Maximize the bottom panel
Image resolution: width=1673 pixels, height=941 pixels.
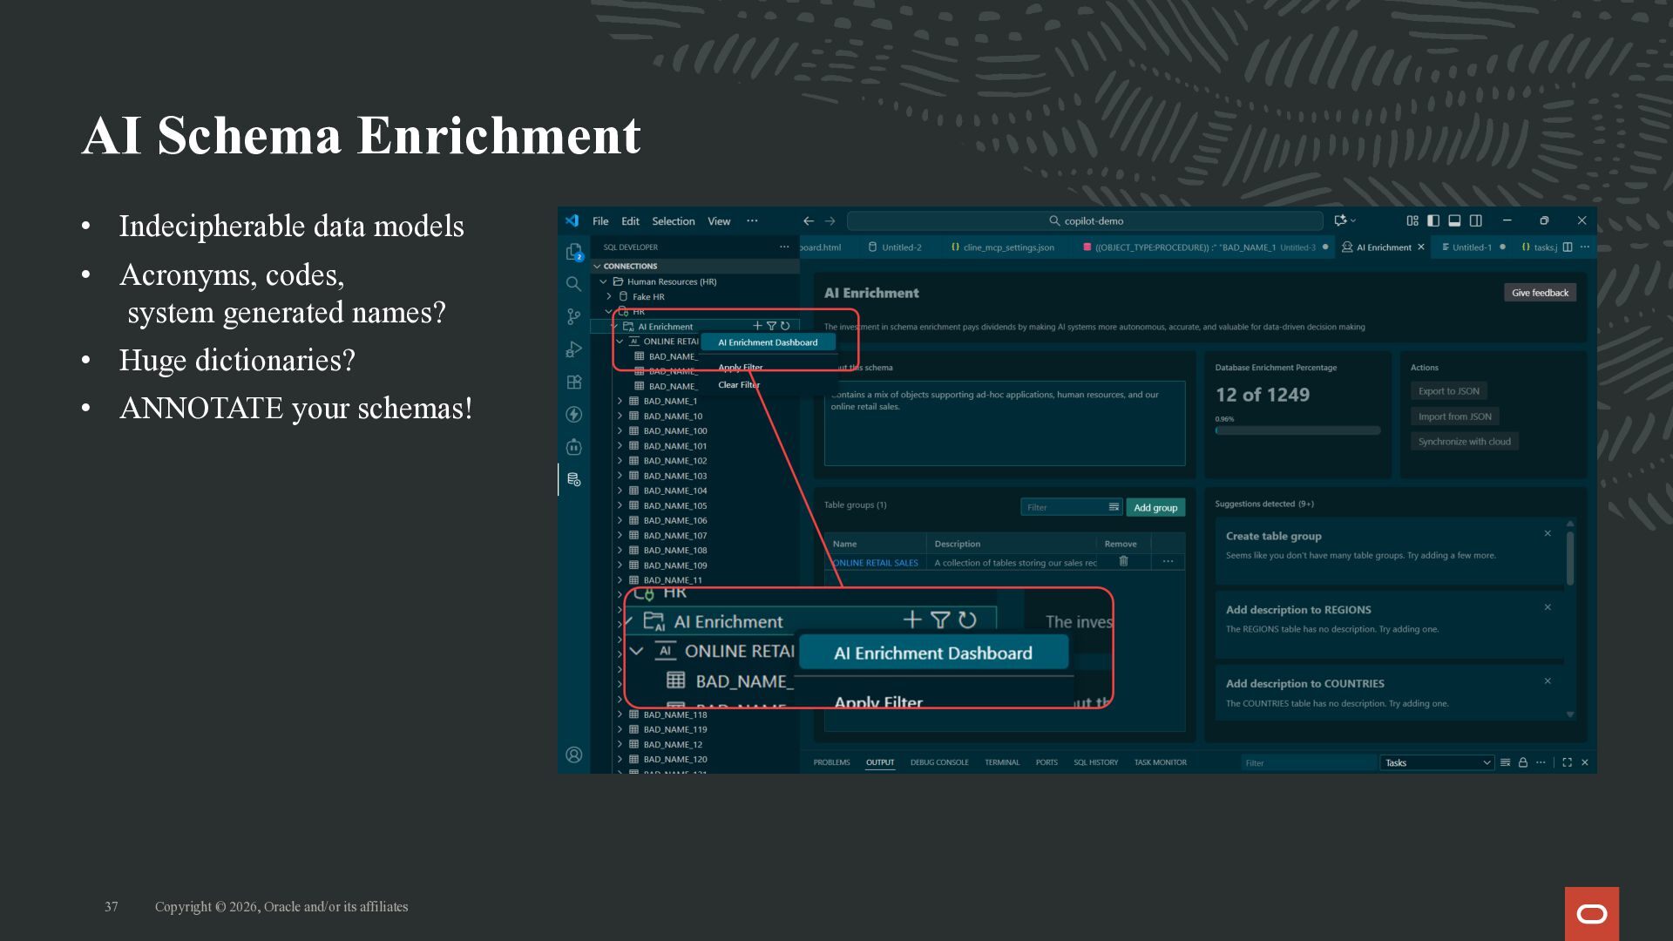(1567, 762)
